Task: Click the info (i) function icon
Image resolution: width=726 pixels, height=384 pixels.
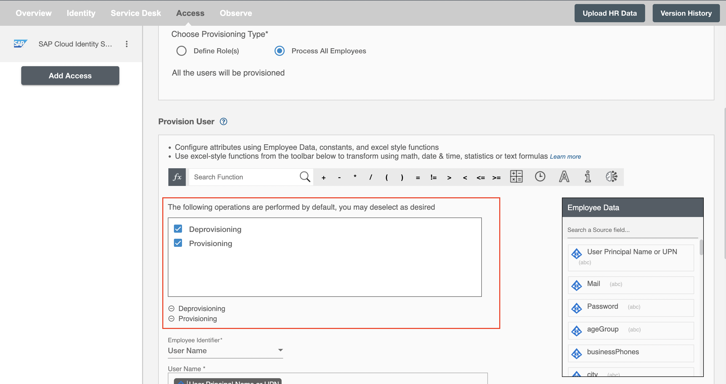Action: click(x=588, y=177)
